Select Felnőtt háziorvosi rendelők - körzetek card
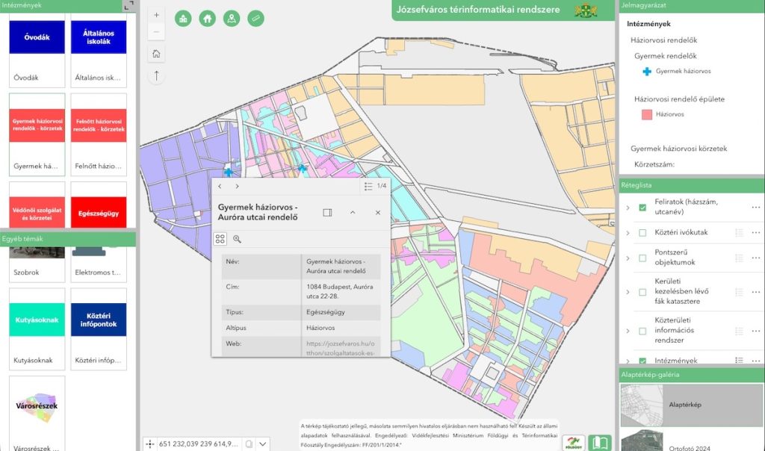Image resolution: width=765 pixels, height=451 pixels. [99, 134]
